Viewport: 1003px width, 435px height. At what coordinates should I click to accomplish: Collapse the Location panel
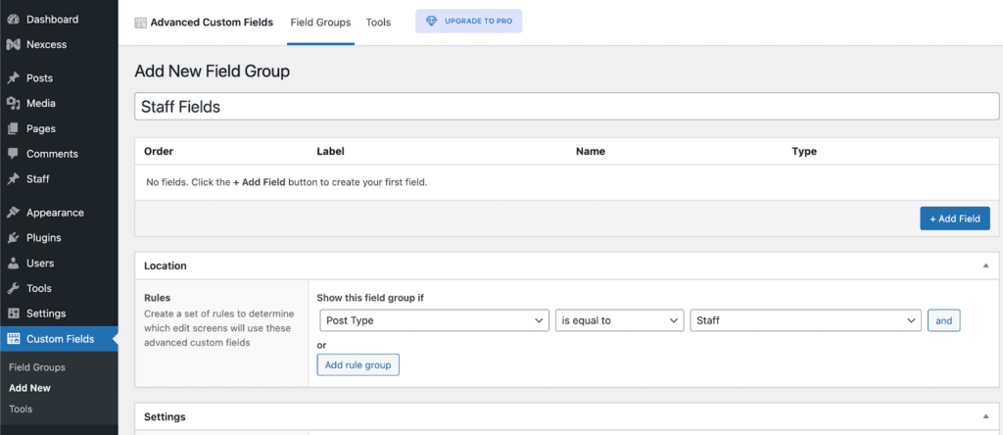click(x=984, y=266)
